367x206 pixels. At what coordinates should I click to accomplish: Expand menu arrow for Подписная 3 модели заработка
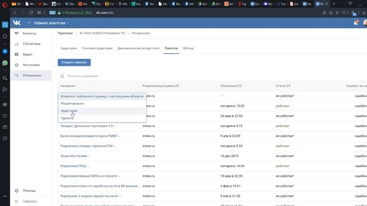(120, 197)
